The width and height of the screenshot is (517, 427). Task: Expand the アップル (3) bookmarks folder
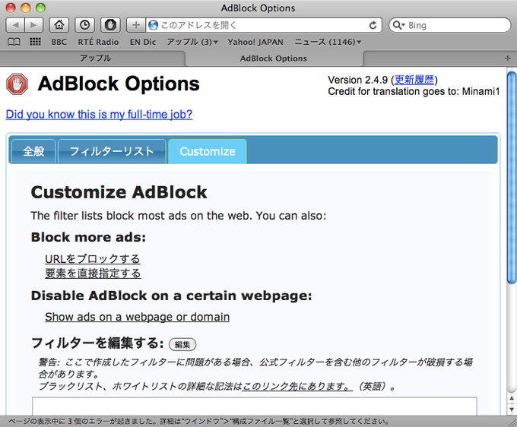pyautogui.click(x=192, y=43)
